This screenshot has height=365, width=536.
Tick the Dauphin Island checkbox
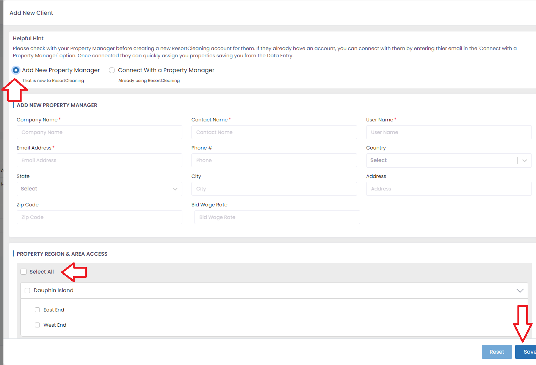pos(27,291)
